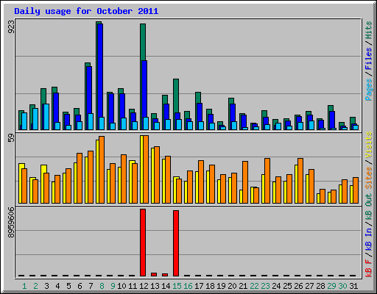Click the day '18' axis label
This screenshot has height=294, width=377.
click(210, 286)
